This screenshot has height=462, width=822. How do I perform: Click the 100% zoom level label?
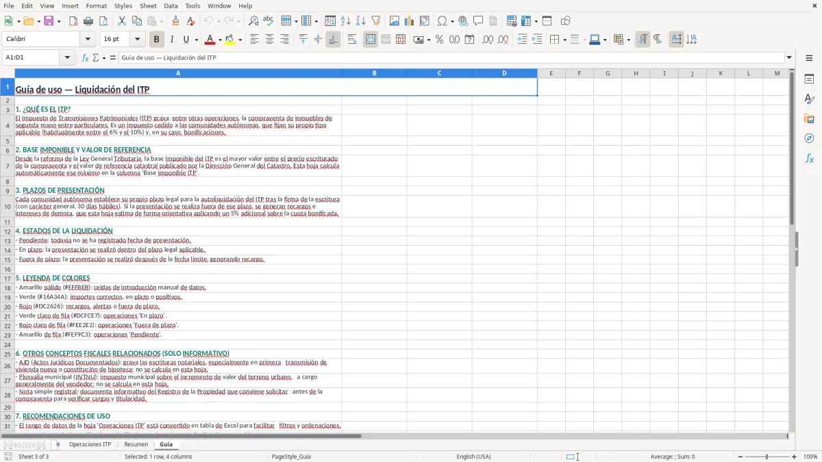(810, 457)
